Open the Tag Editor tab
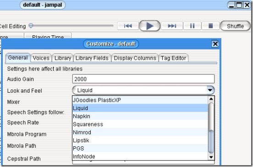The height and width of the screenshot is (167, 253). pos(173,58)
